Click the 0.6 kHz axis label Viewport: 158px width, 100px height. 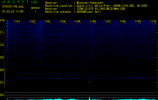tap(2, 95)
